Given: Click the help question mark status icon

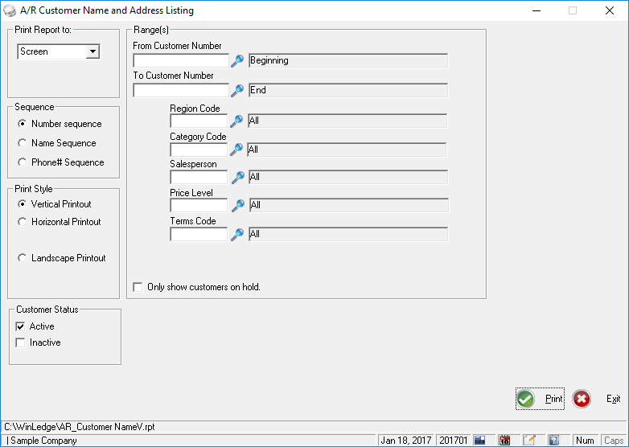Looking at the screenshot, I should [553, 441].
